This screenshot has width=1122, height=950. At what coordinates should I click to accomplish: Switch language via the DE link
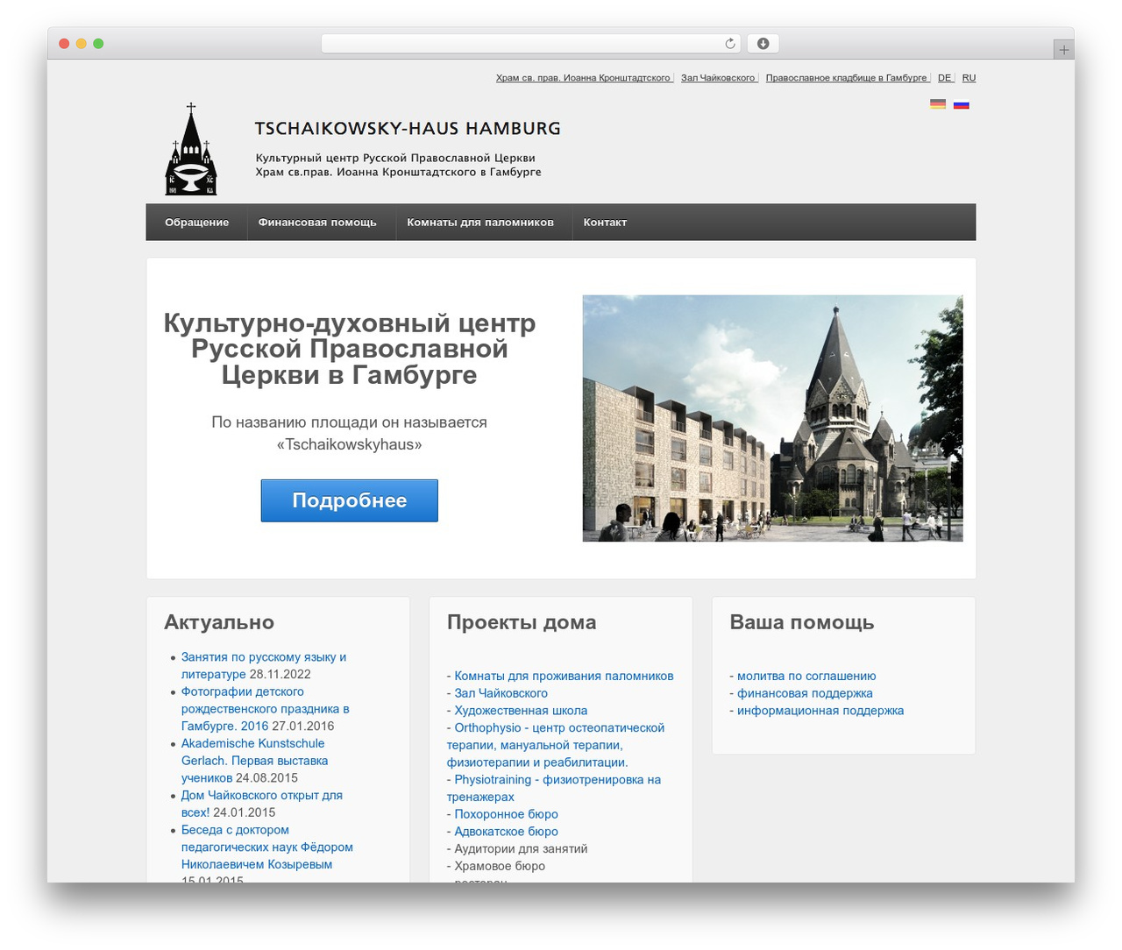944,78
